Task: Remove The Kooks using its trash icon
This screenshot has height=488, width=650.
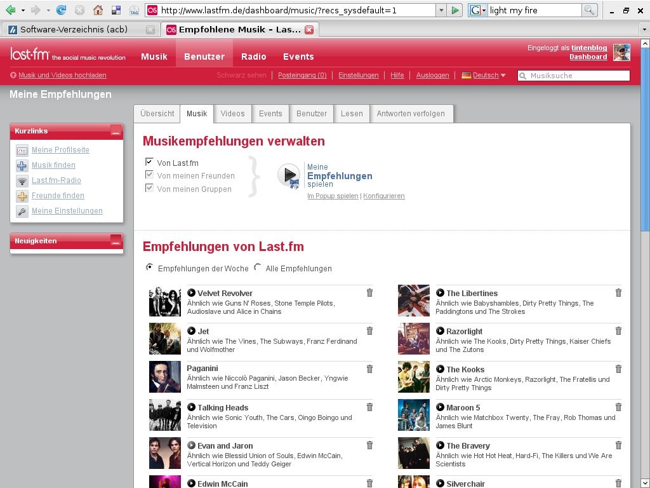Action: [618, 369]
